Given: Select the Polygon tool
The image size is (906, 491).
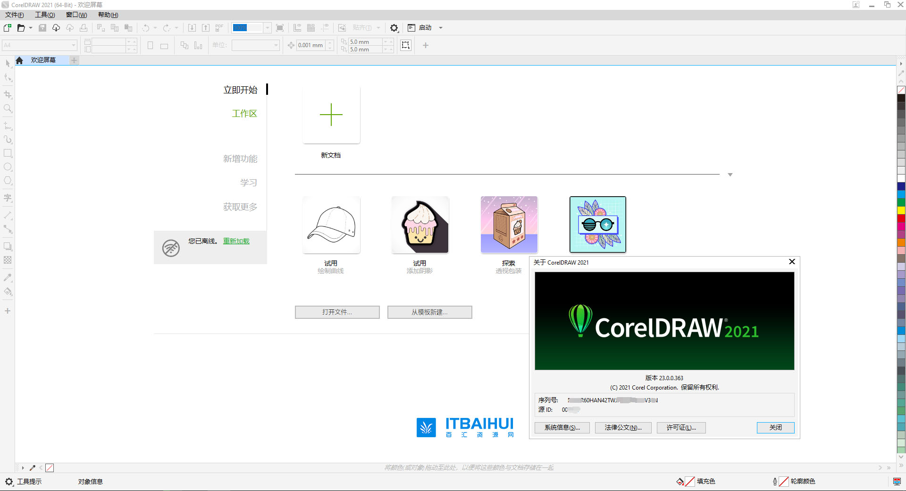Looking at the screenshot, I should (x=8, y=181).
